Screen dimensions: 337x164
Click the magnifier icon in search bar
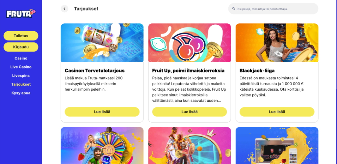point(234,9)
